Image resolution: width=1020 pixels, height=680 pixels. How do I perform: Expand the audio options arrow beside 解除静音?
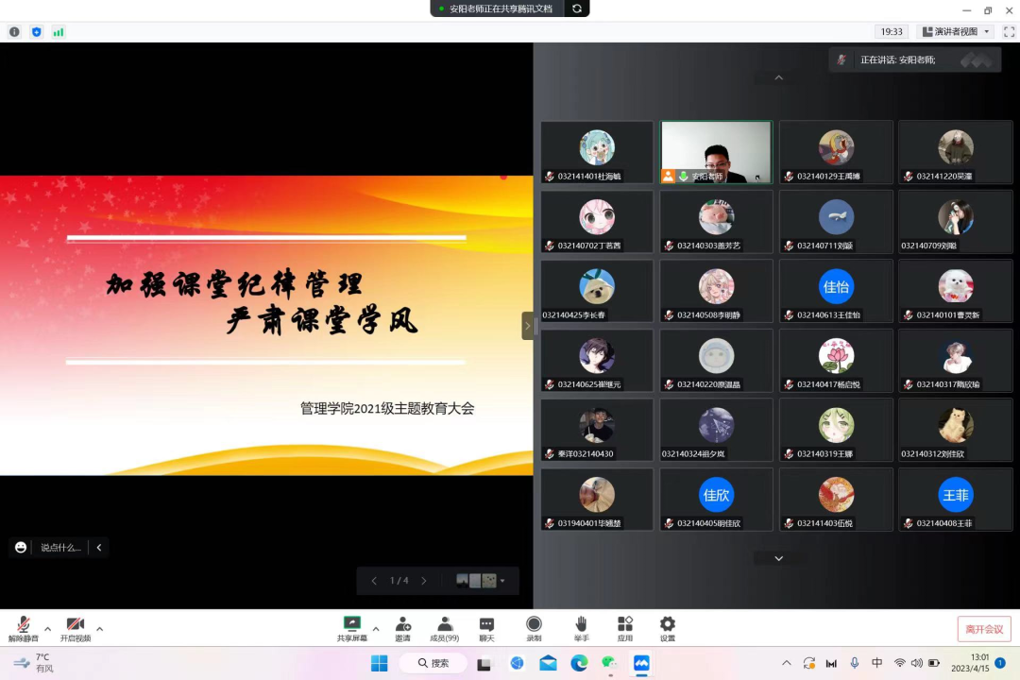pos(47,629)
